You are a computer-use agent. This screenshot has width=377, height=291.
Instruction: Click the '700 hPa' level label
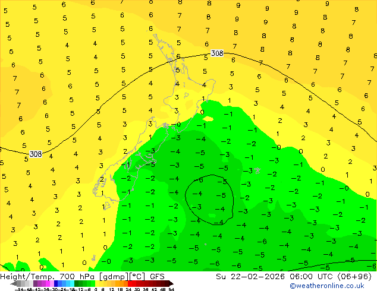[77, 276]
